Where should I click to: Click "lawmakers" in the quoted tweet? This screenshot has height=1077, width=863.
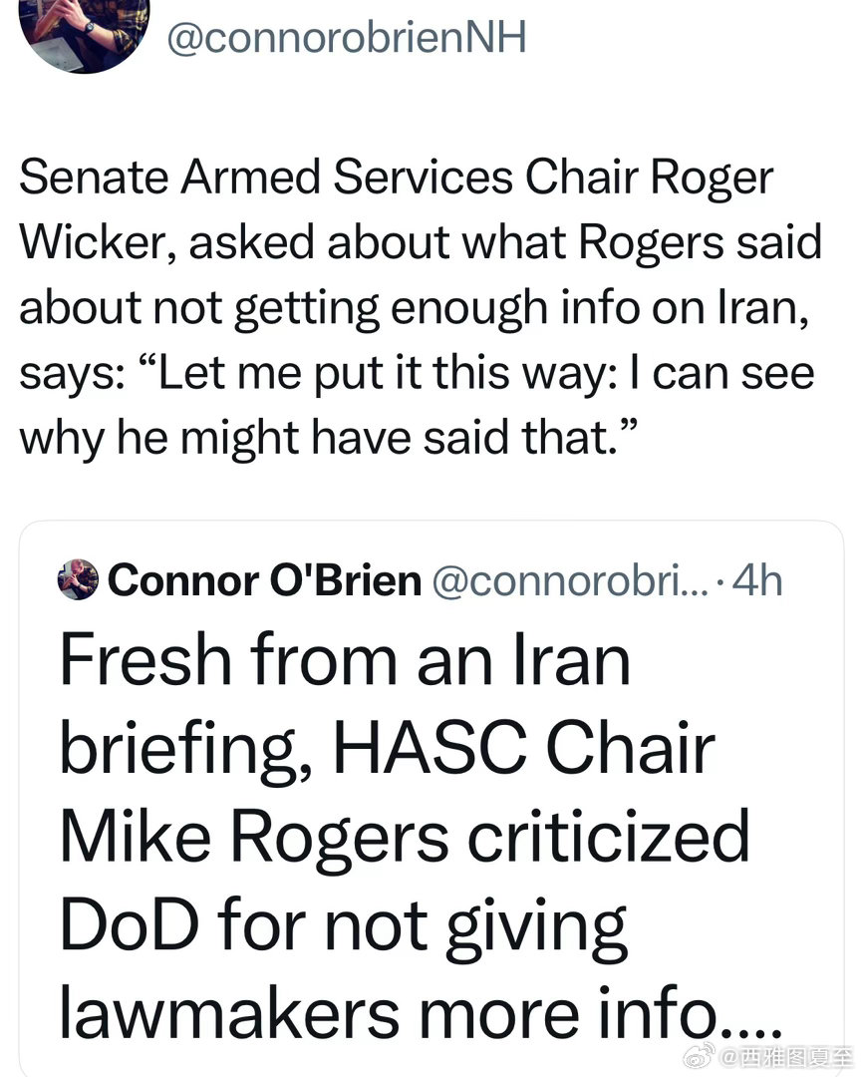click(x=217, y=1013)
